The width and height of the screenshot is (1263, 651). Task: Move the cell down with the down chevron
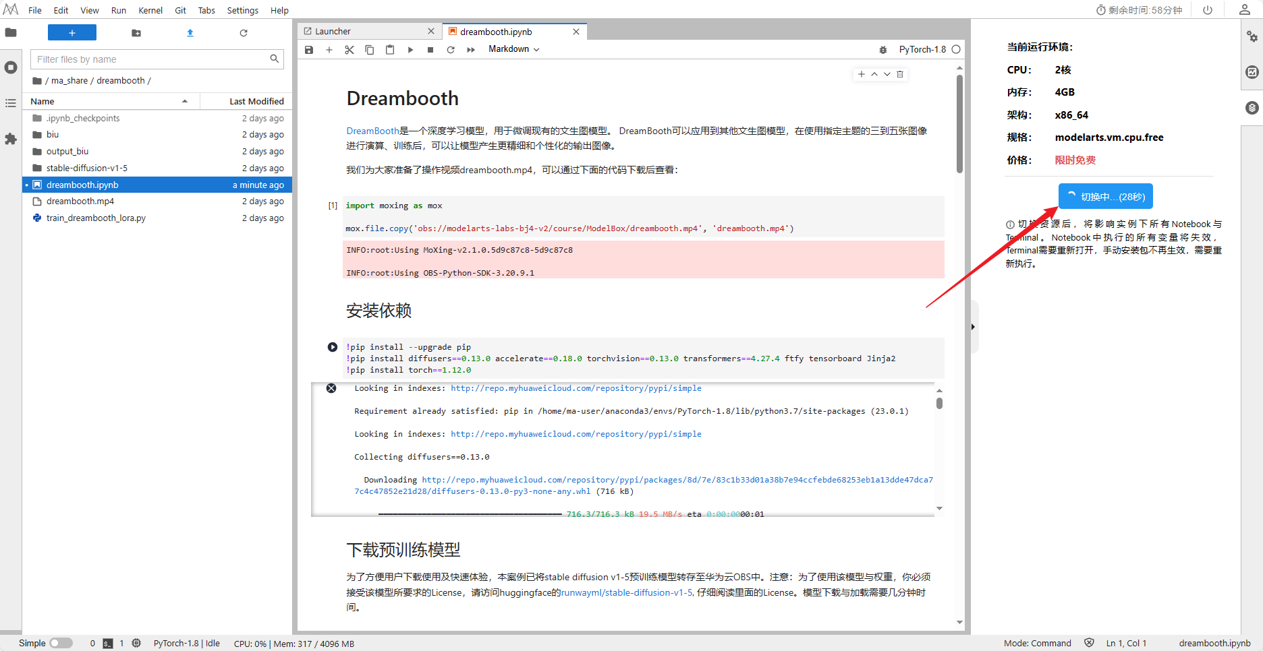click(x=887, y=74)
